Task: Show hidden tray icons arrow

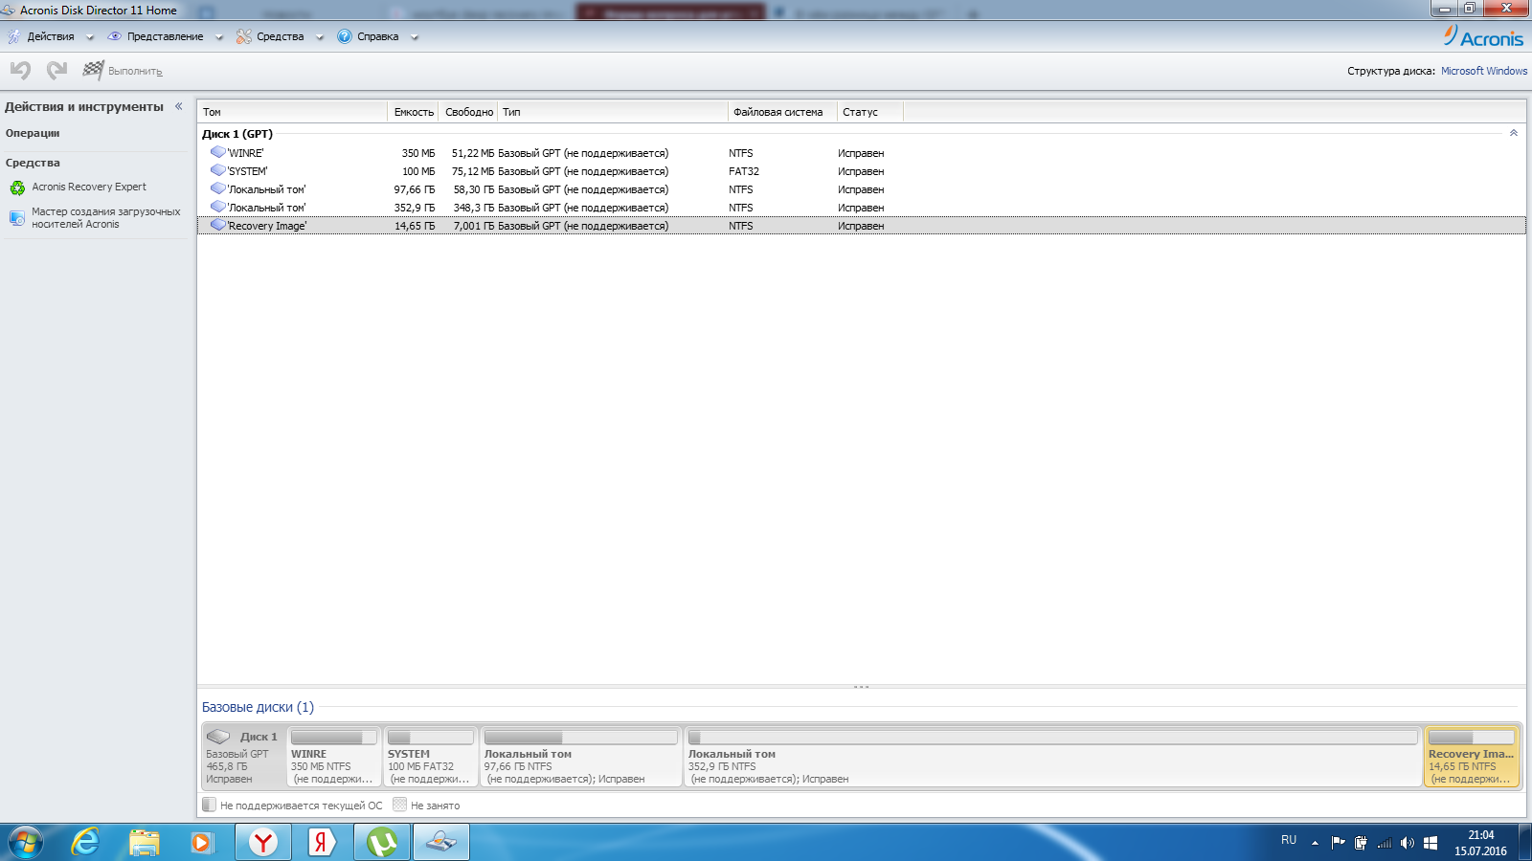Action: coord(1315,843)
